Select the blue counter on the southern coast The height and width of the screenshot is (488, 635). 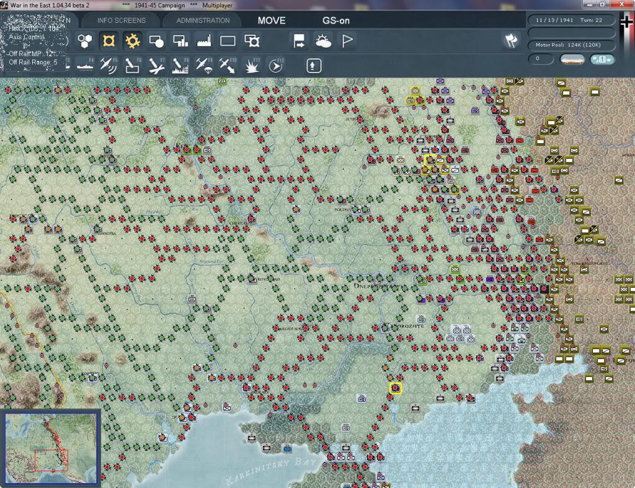(288, 448)
